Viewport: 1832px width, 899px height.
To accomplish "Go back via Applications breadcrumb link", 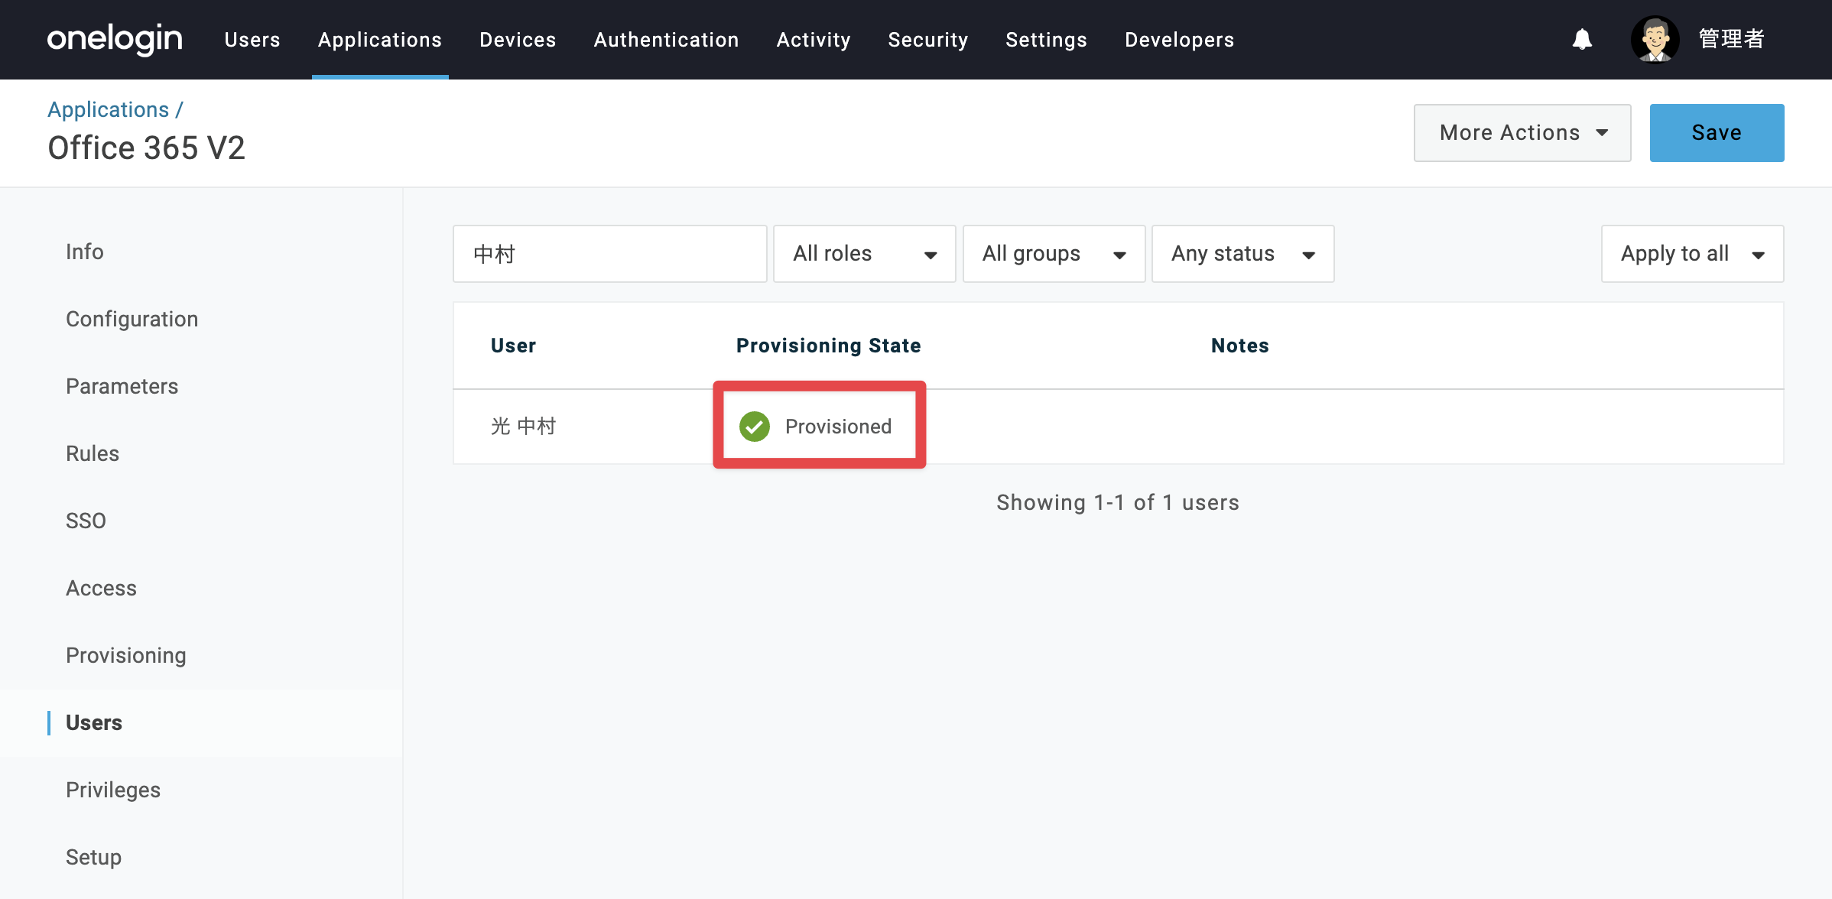I will pos(108,109).
